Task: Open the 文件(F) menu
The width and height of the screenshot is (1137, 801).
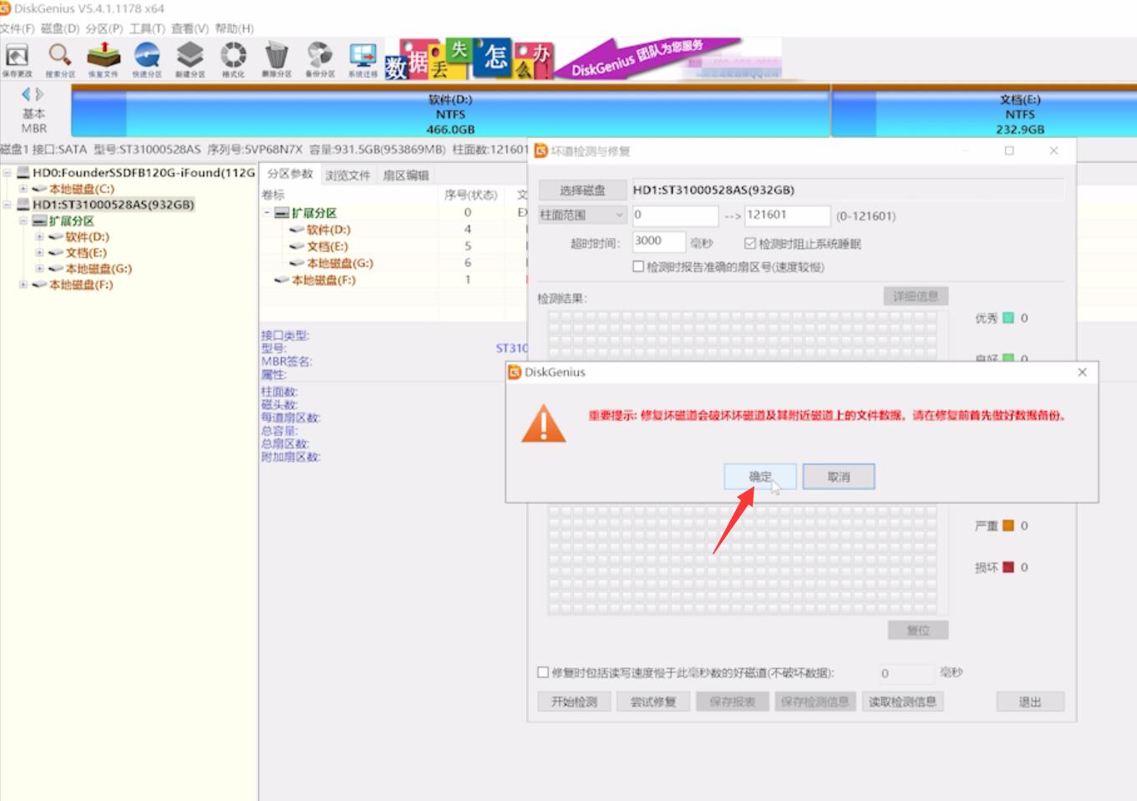Action: (x=18, y=28)
